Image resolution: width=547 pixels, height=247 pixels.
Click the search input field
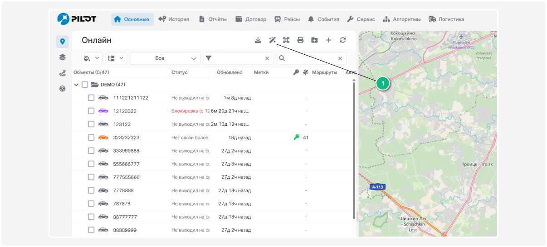[312, 58]
